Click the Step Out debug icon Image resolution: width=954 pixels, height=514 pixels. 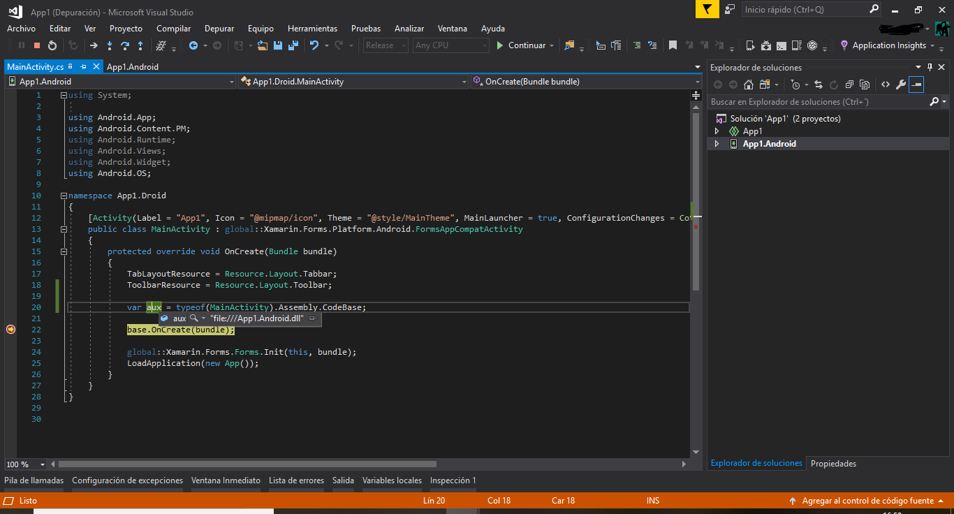(140, 45)
